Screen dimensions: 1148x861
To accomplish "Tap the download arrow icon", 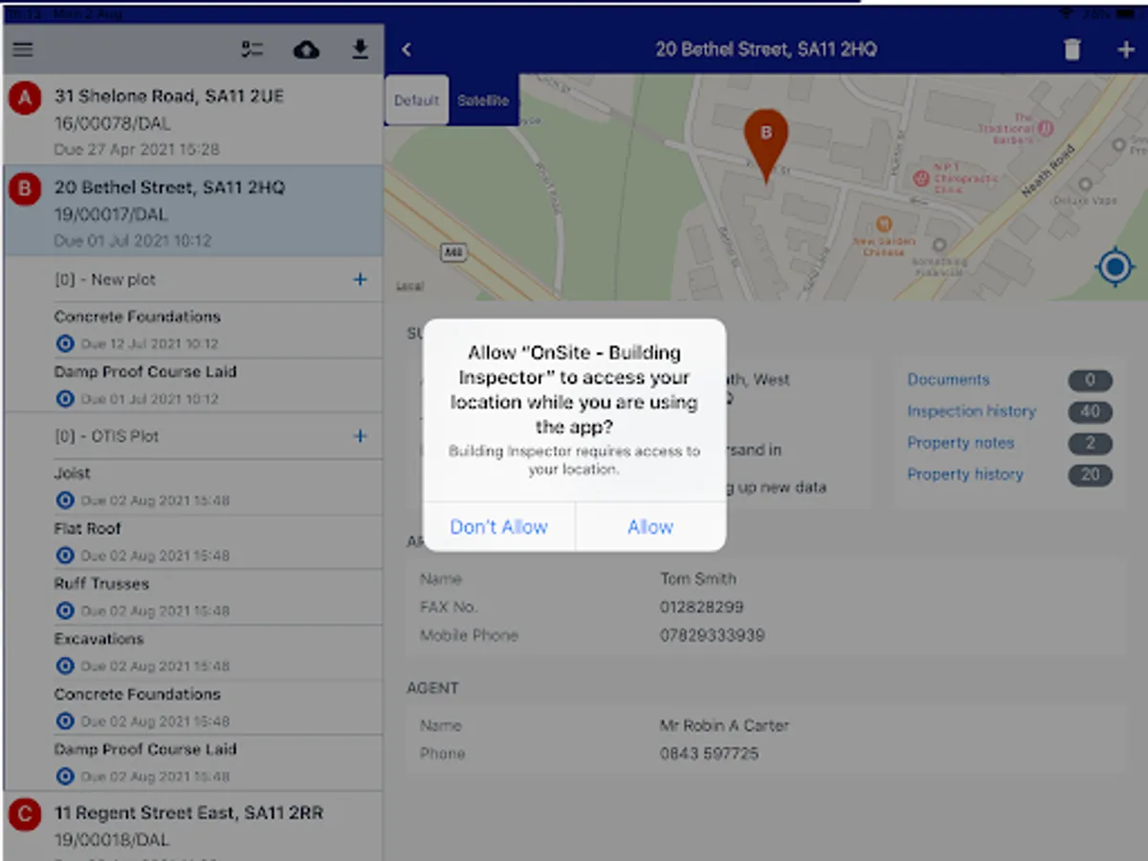I will pyautogui.click(x=360, y=50).
